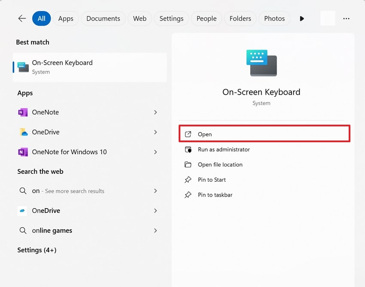
Task: Click the Open button in the preview pane
Action: (265, 134)
